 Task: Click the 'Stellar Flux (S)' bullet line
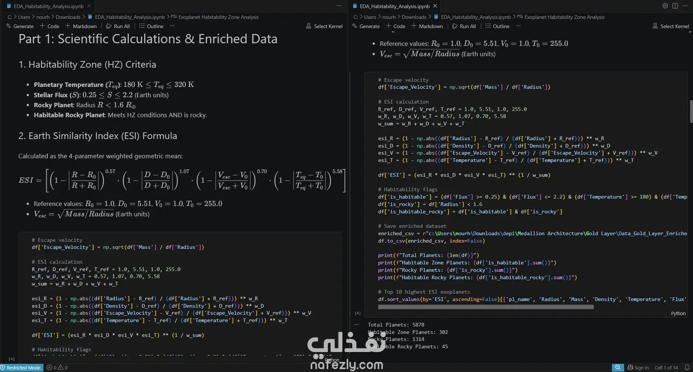coord(101,95)
